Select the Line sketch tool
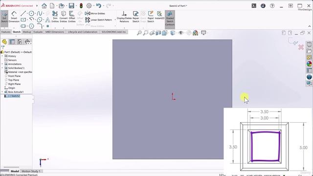The width and height of the screenshot is (313, 176). 23,13
